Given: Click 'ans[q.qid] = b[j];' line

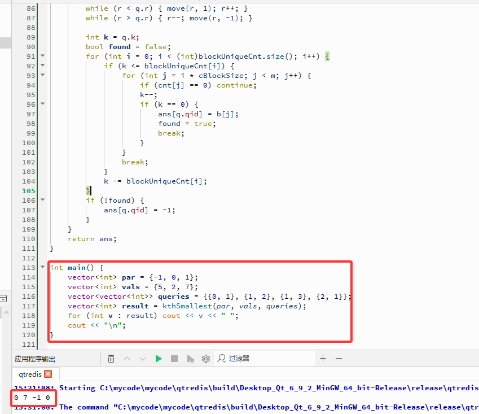Looking at the screenshot, I should coord(198,114).
